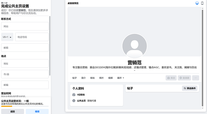Click the 公共主页运营状况 status text
The width and height of the screenshot is (207, 114).
[x=15, y=101]
